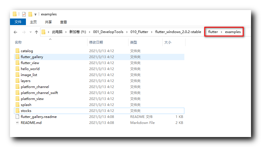Click the layers folder name
The width and height of the screenshot is (261, 147).
(x=26, y=81)
